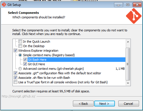Viewport: 143px width, 111px height.
Task: Disable associating .git* configuration files
Action: 15,73
